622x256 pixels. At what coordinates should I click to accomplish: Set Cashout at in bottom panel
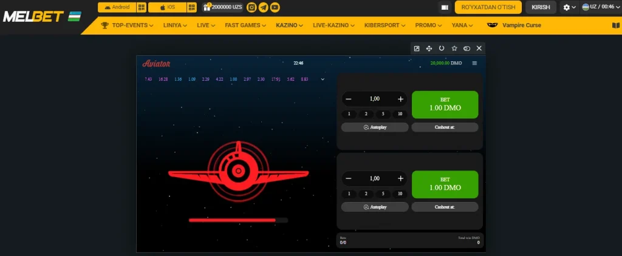445,207
